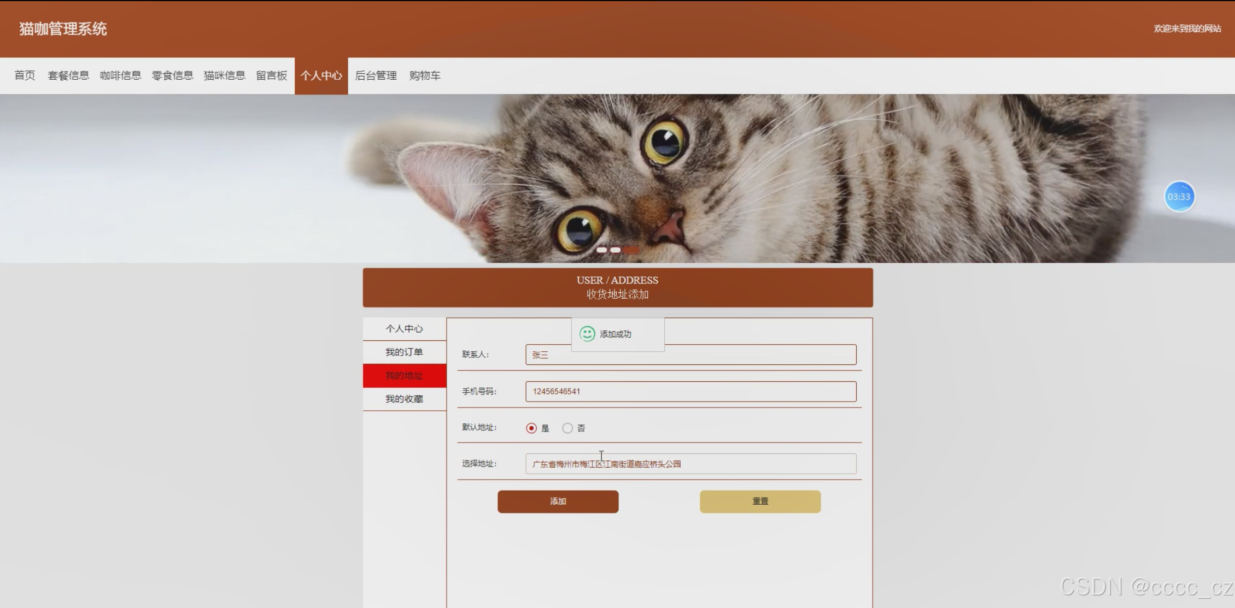The image size is (1235, 608).
Task: Go to 首页 in the navigation bar
Action: (x=25, y=76)
